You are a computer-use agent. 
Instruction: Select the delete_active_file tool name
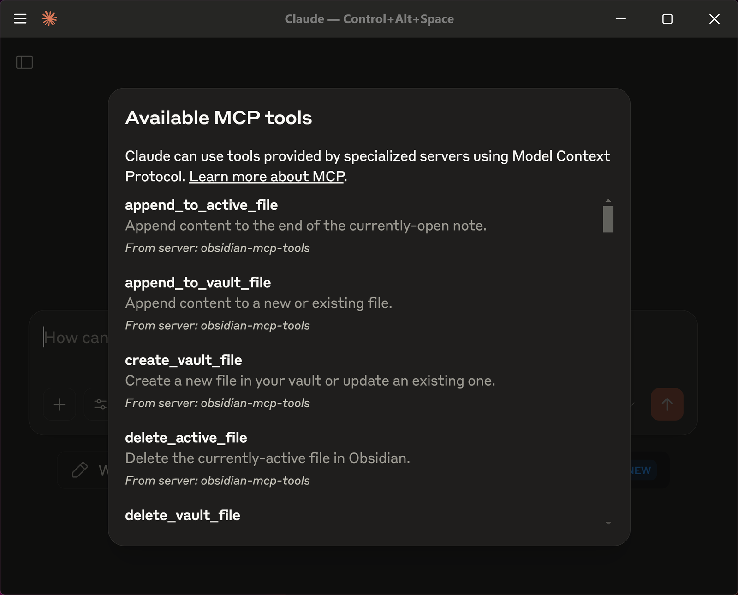click(186, 438)
